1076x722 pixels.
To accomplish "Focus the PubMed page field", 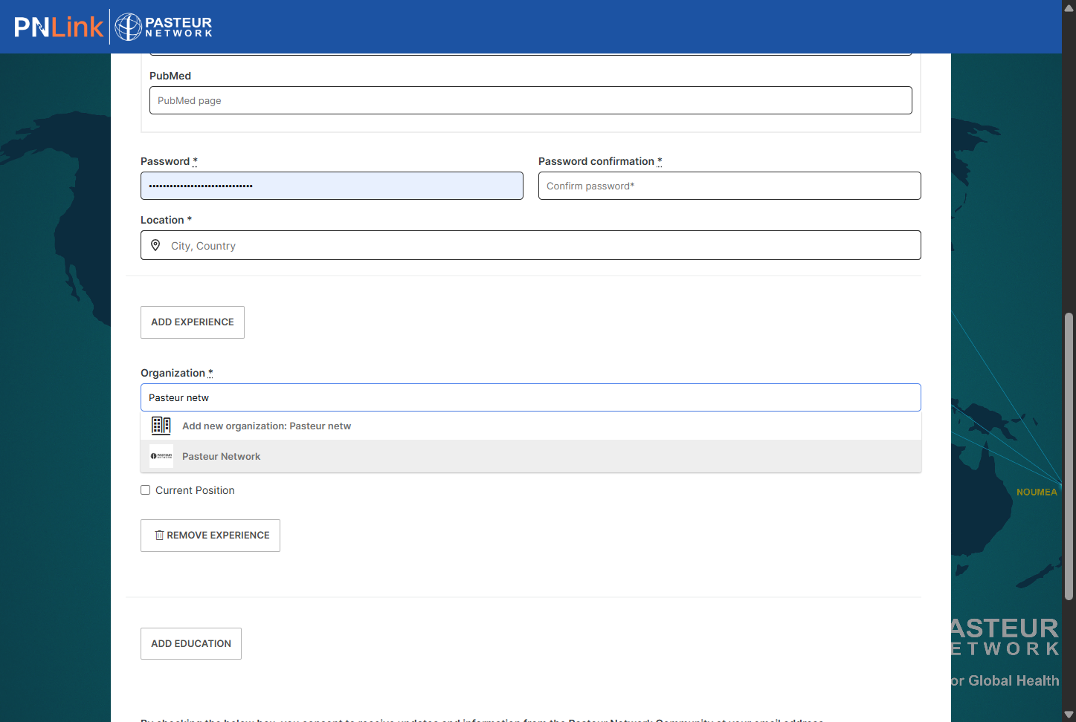I will coord(531,100).
